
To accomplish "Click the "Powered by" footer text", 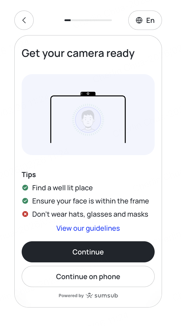I will tap(71, 296).
